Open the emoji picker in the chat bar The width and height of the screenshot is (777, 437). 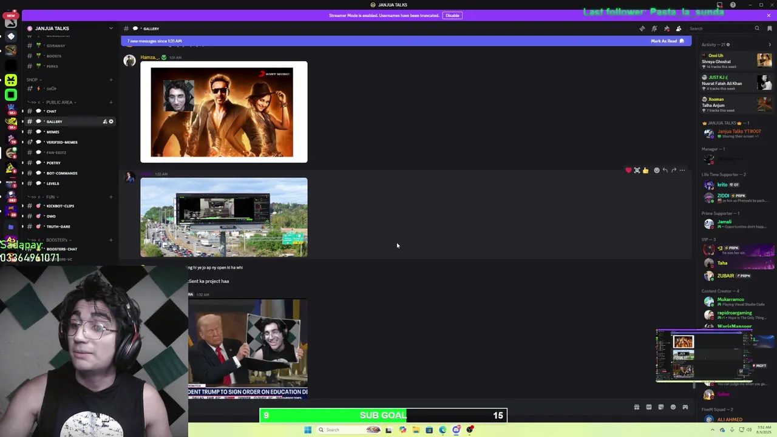(x=673, y=407)
